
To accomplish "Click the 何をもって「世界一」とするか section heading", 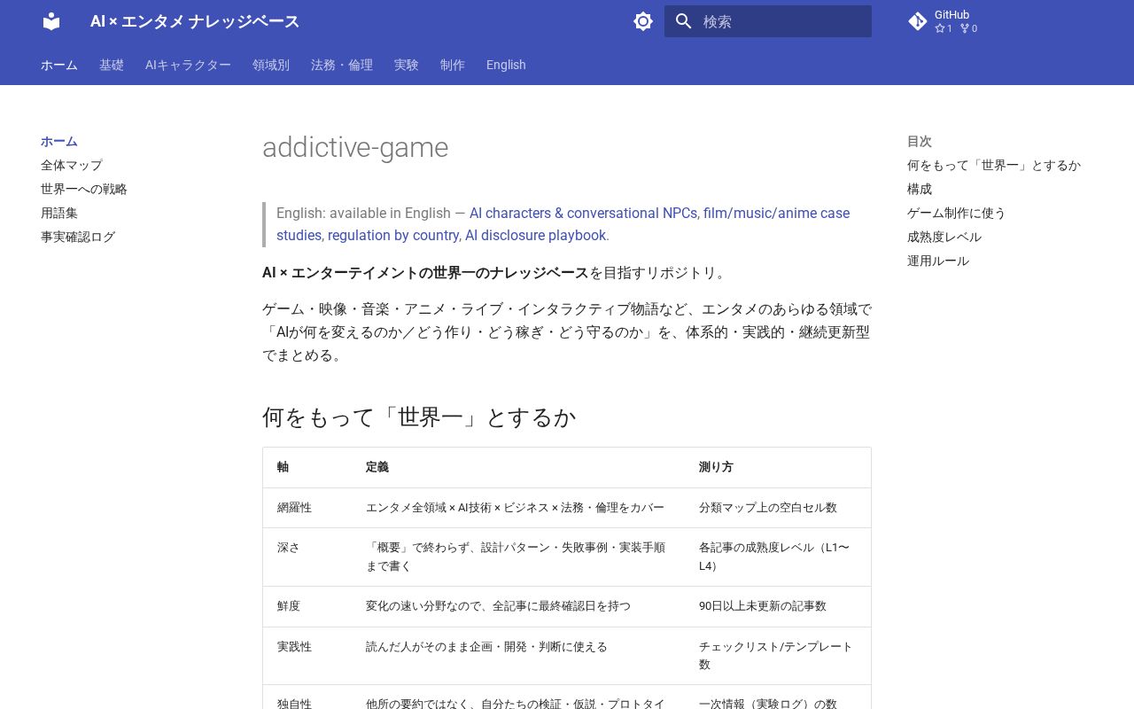I will click(419, 417).
